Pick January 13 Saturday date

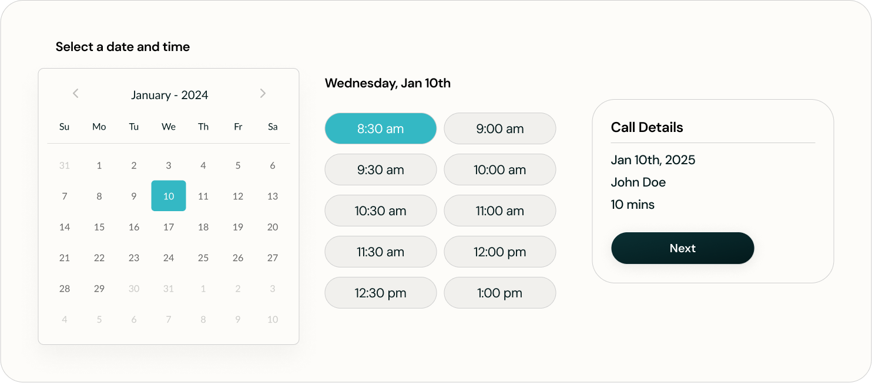point(273,196)
